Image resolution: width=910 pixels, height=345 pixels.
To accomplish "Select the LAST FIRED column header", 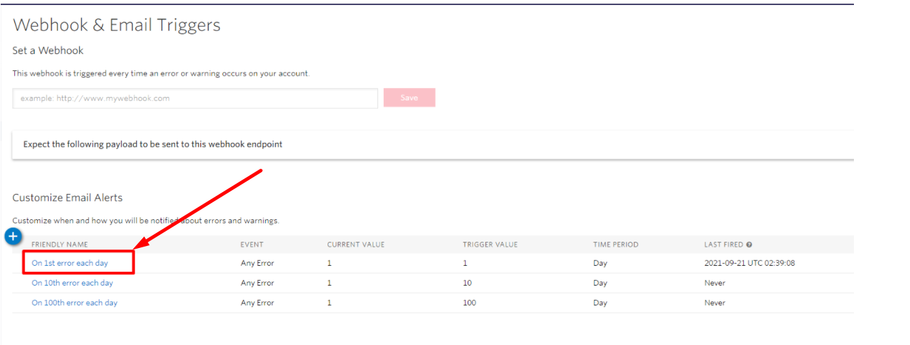I will (x=724, y=245).
